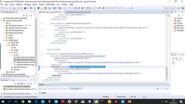Open the Console view tab
This screenshot has height=104, width=185.
[x=43, y=89]
